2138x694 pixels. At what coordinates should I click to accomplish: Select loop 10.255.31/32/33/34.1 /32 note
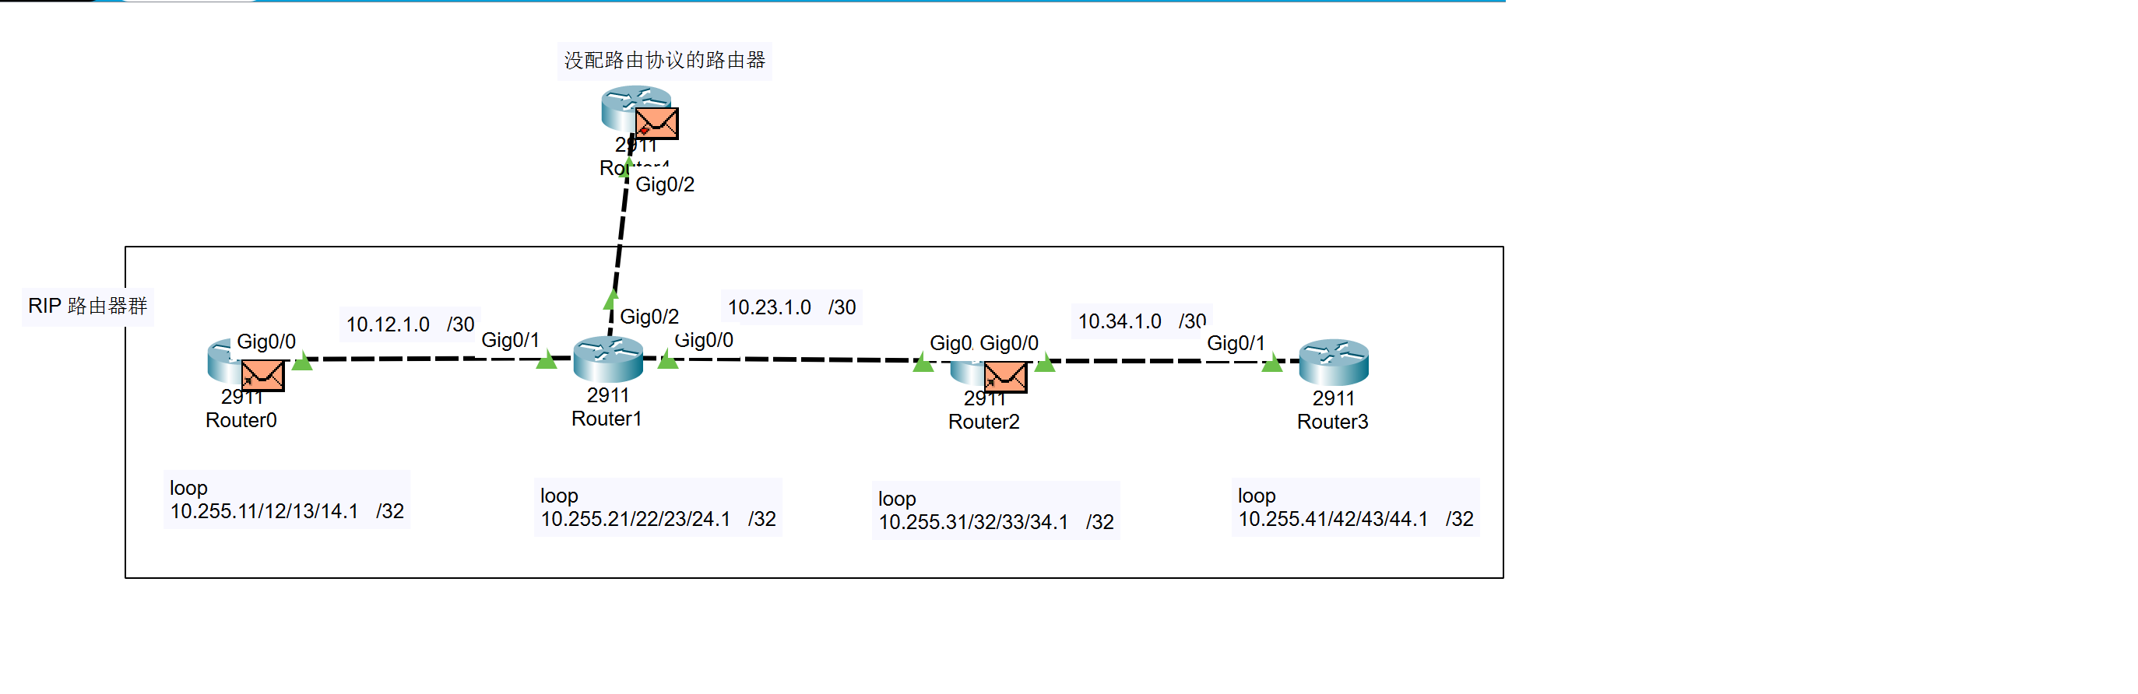point(996,510)
